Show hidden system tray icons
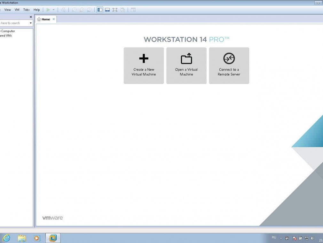 pos(281,238)
